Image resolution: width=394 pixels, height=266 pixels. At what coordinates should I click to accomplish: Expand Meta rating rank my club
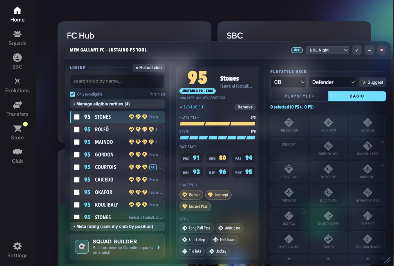pyautogui.click(x=117, y=227)
